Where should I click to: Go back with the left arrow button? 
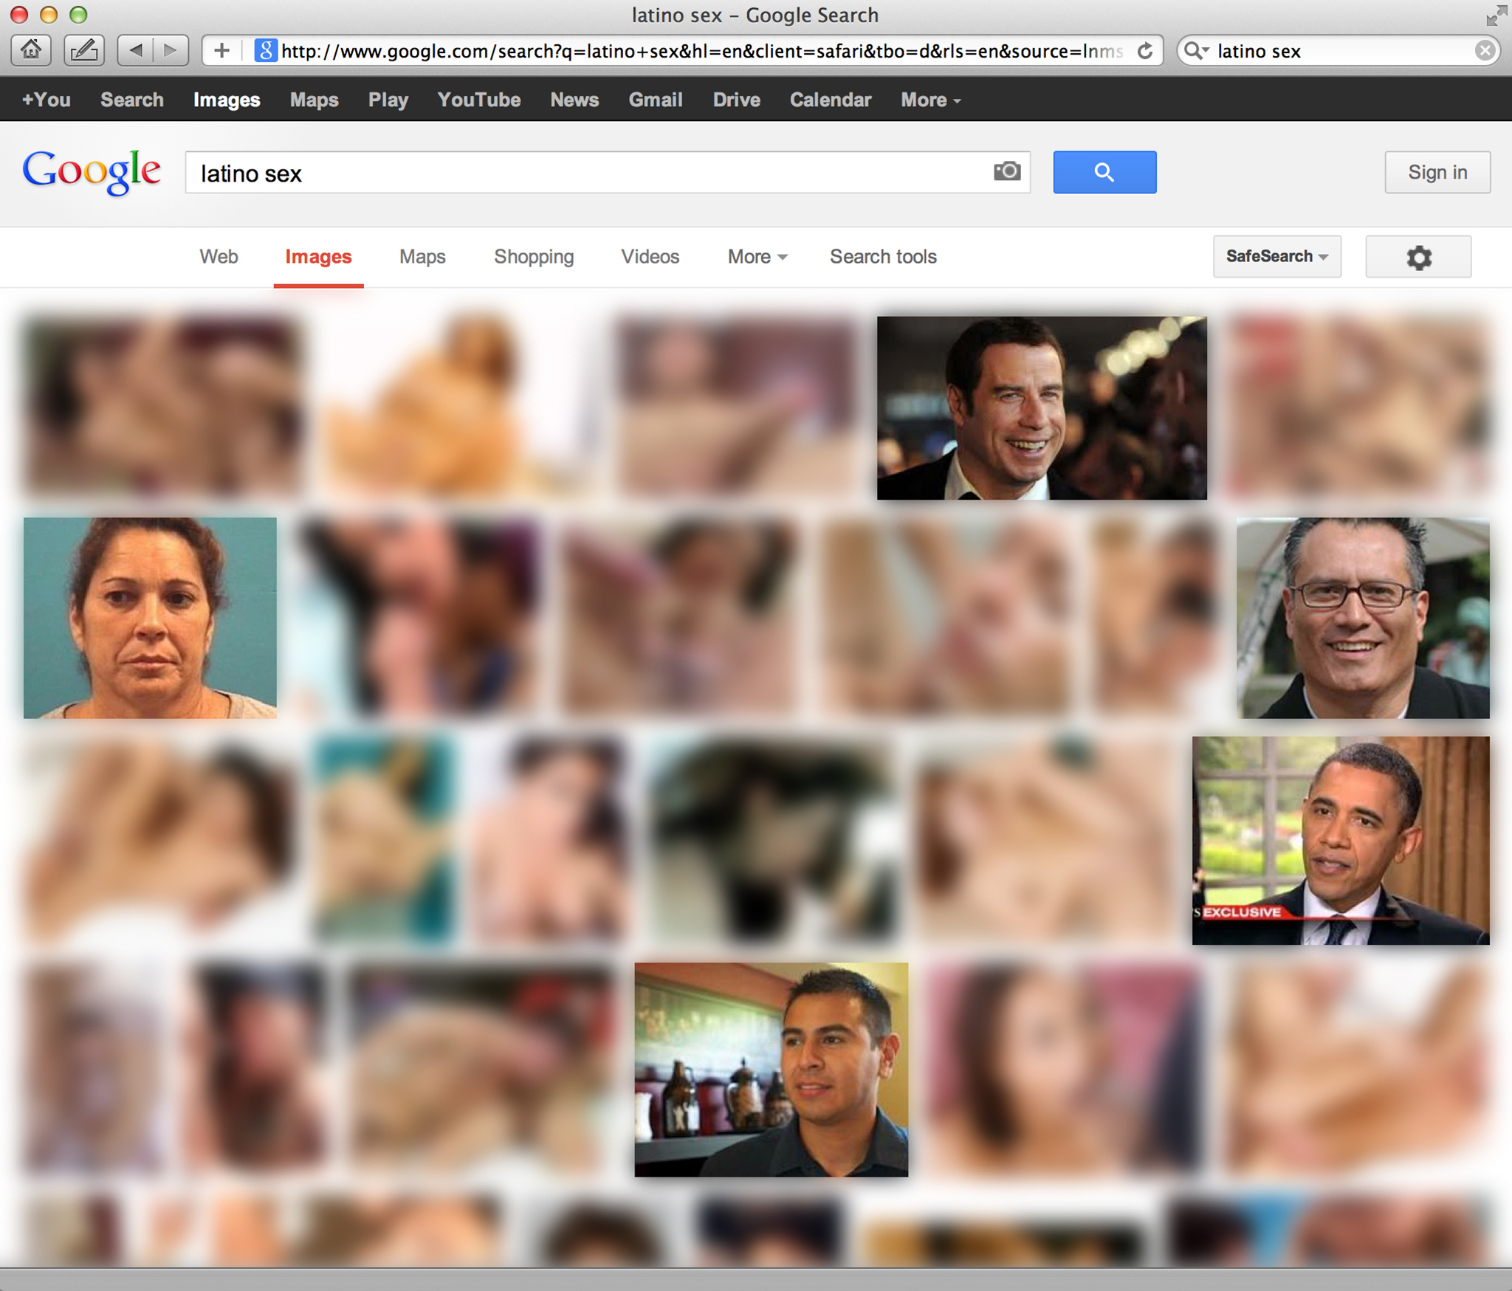pos(135,50)
